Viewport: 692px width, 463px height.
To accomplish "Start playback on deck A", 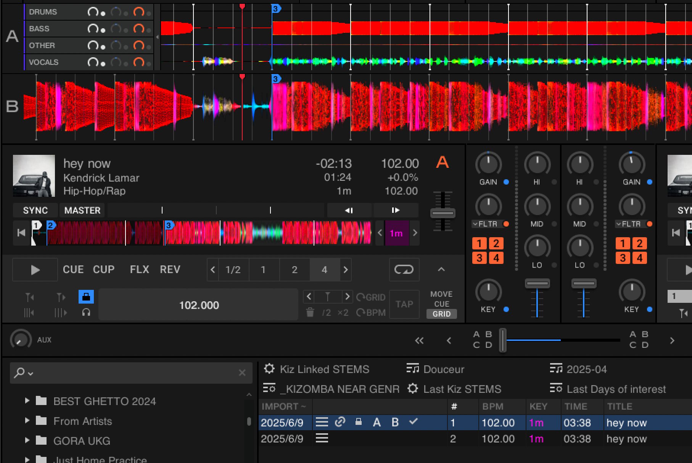I will click(35, 270).
